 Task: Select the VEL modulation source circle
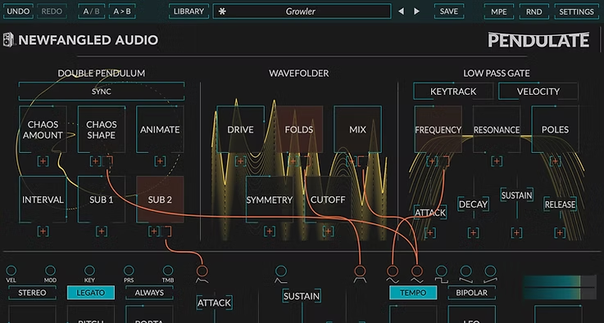[11, 271]
